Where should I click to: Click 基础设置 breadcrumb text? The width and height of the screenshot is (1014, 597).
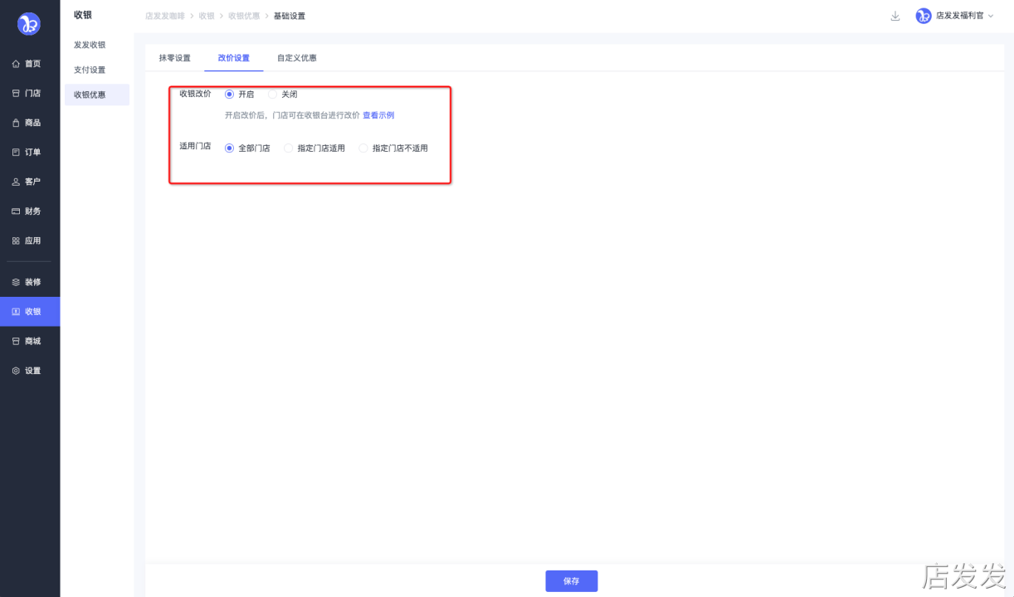(x=290, y=16)
